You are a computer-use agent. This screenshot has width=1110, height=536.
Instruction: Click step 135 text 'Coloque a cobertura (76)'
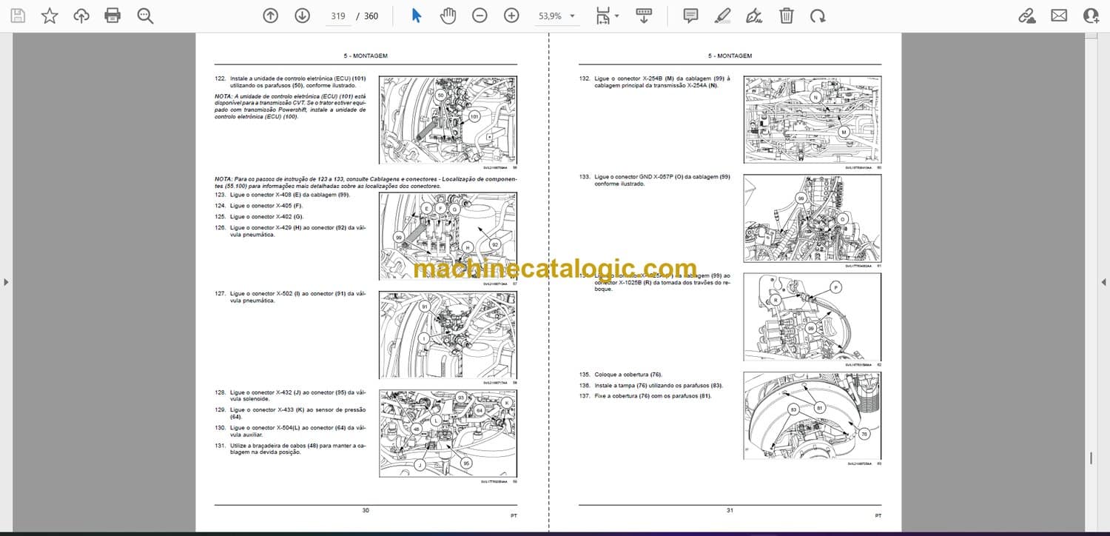[x=628, y=375]
